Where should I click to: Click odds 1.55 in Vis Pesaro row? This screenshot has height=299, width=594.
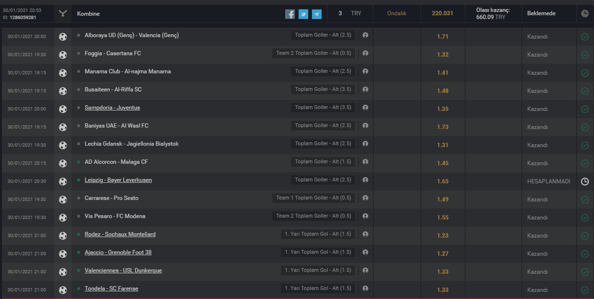(443, 218)
